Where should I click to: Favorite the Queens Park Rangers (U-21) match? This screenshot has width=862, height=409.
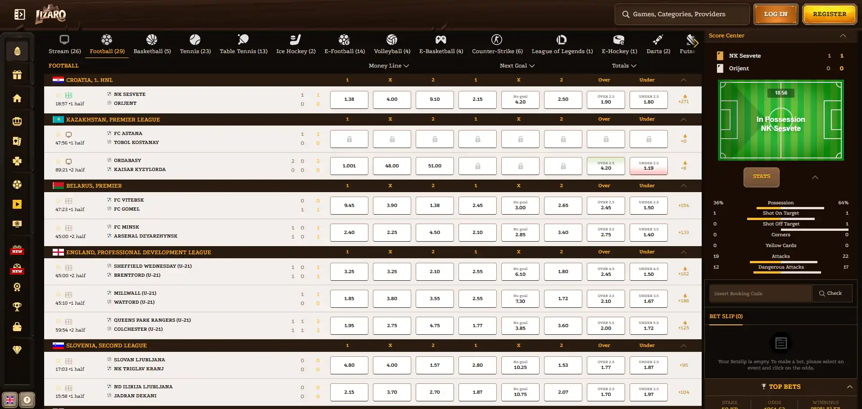58,322
